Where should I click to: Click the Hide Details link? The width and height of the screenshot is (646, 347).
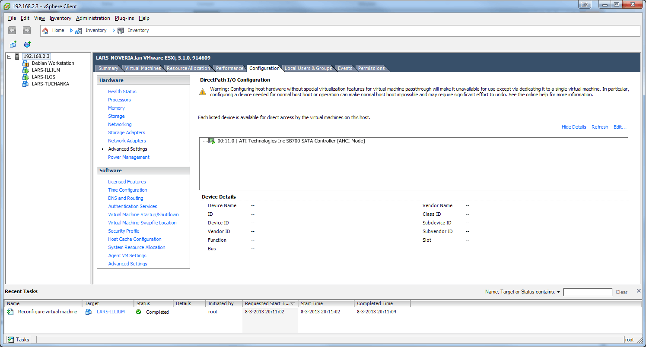(x=574, y=127)
